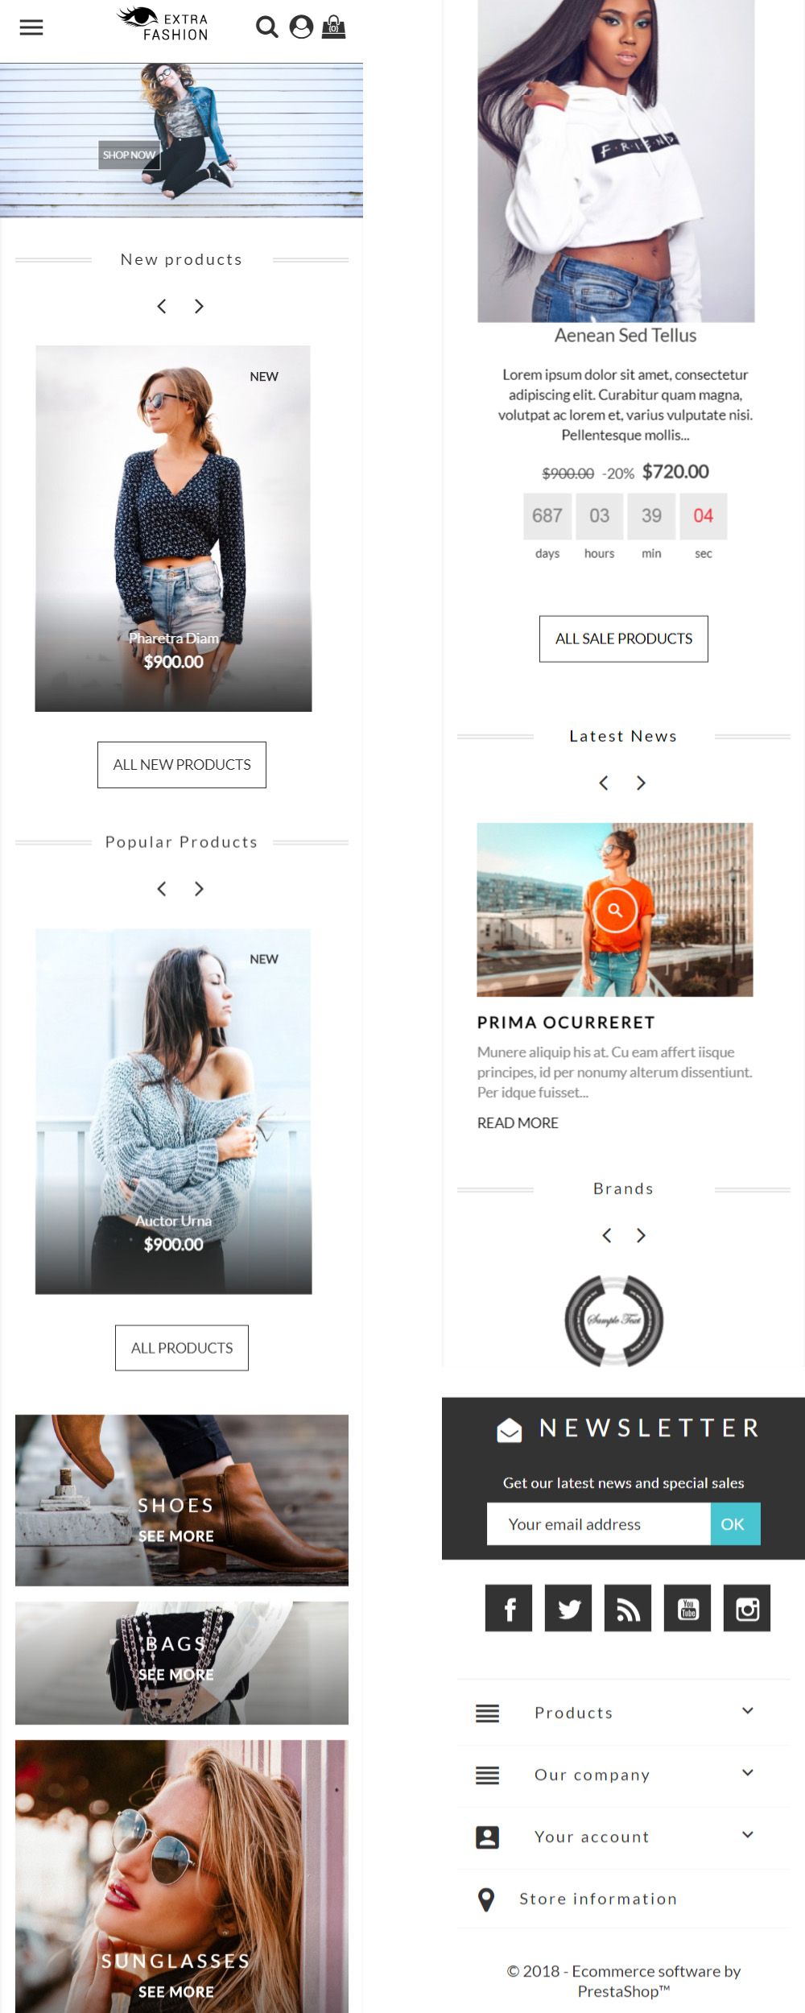Focus the newsletter email address field
805x2013 pixels.
[599, 1523]
